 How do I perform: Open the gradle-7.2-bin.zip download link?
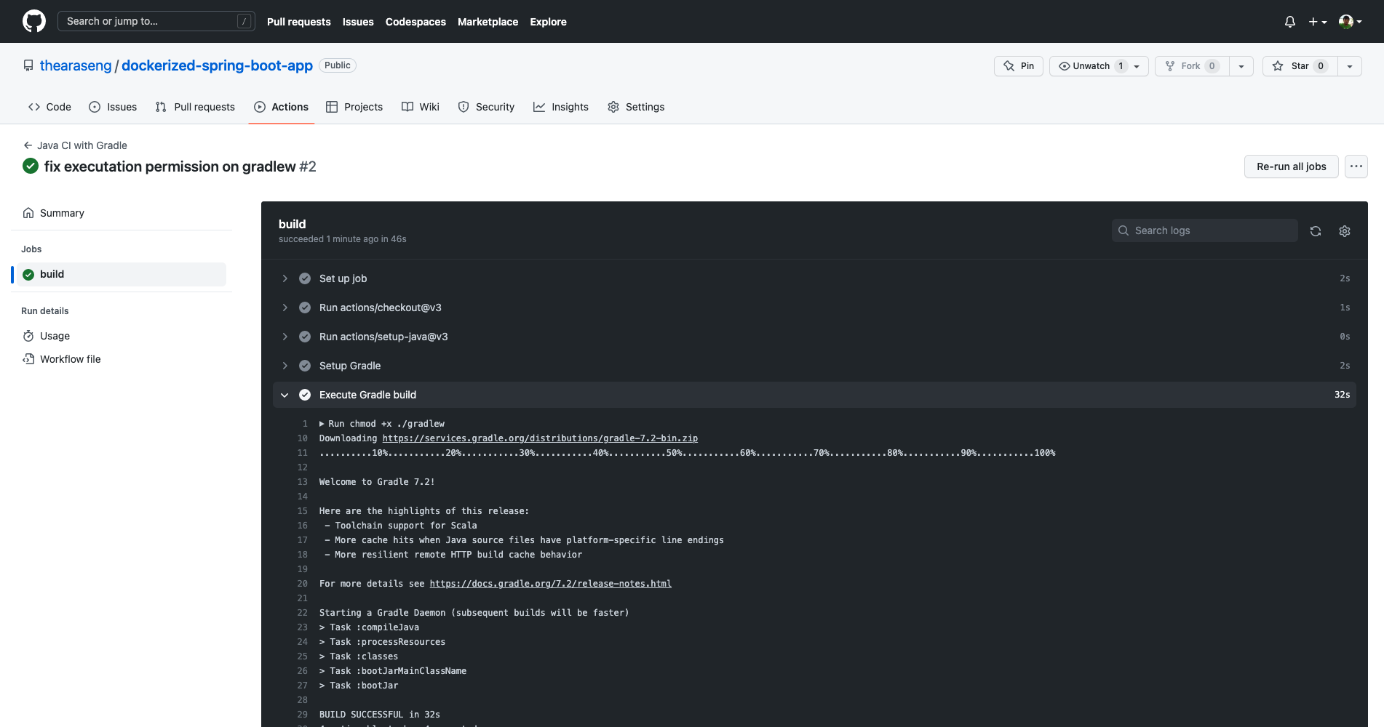point(540,438)
